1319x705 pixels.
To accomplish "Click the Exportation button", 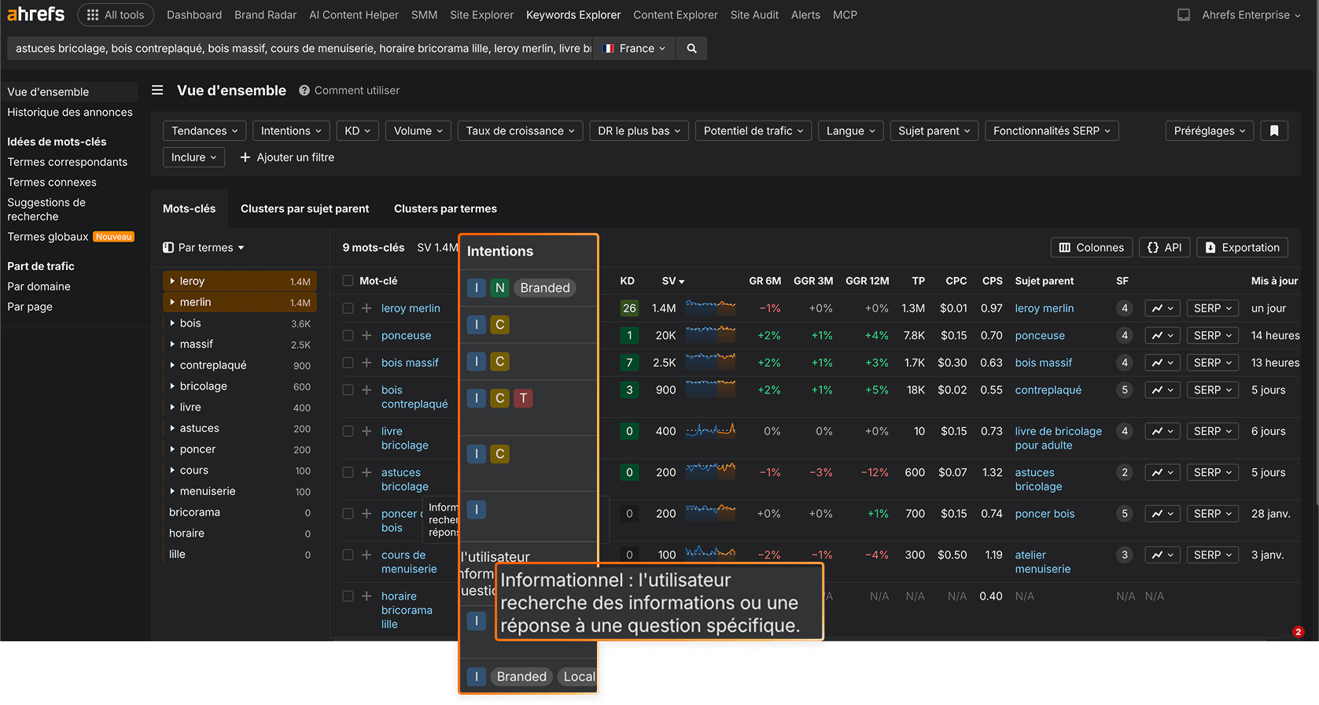I will click(x=1243, y=247).
